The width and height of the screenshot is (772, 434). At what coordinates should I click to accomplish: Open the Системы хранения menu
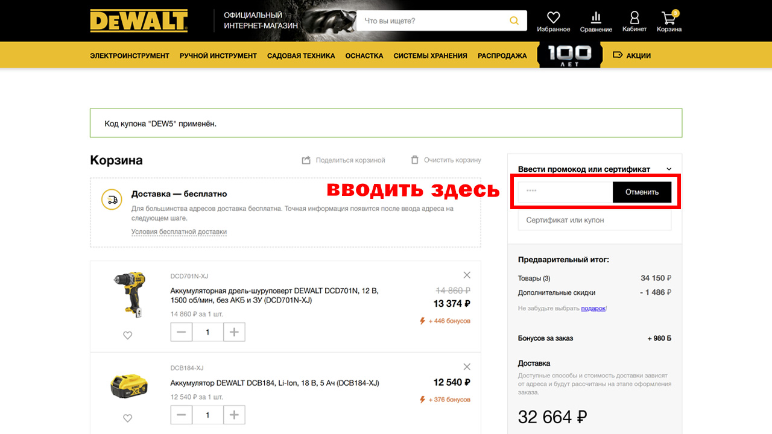point(430,55)
